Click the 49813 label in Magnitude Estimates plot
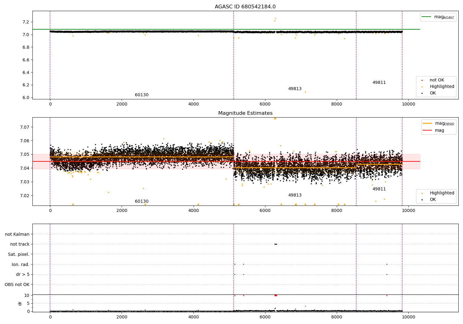Image resolution: width=463 pixels, height=324 pixels. (295, 195)
